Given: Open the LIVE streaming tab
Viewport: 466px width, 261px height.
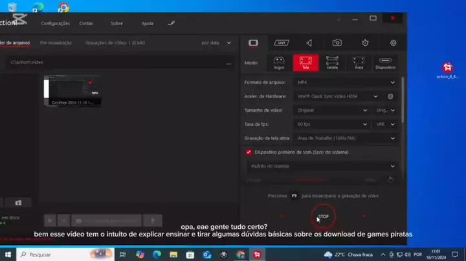Looking at the screenshot, I should 281,43.
